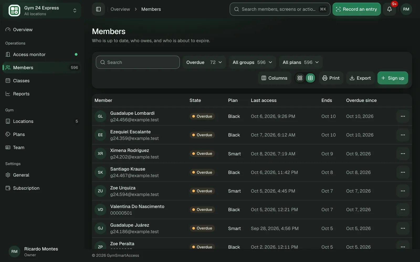This screenshot has height=262, width=420.
Task: Click the Sign up button
Action: pos(393,78)
